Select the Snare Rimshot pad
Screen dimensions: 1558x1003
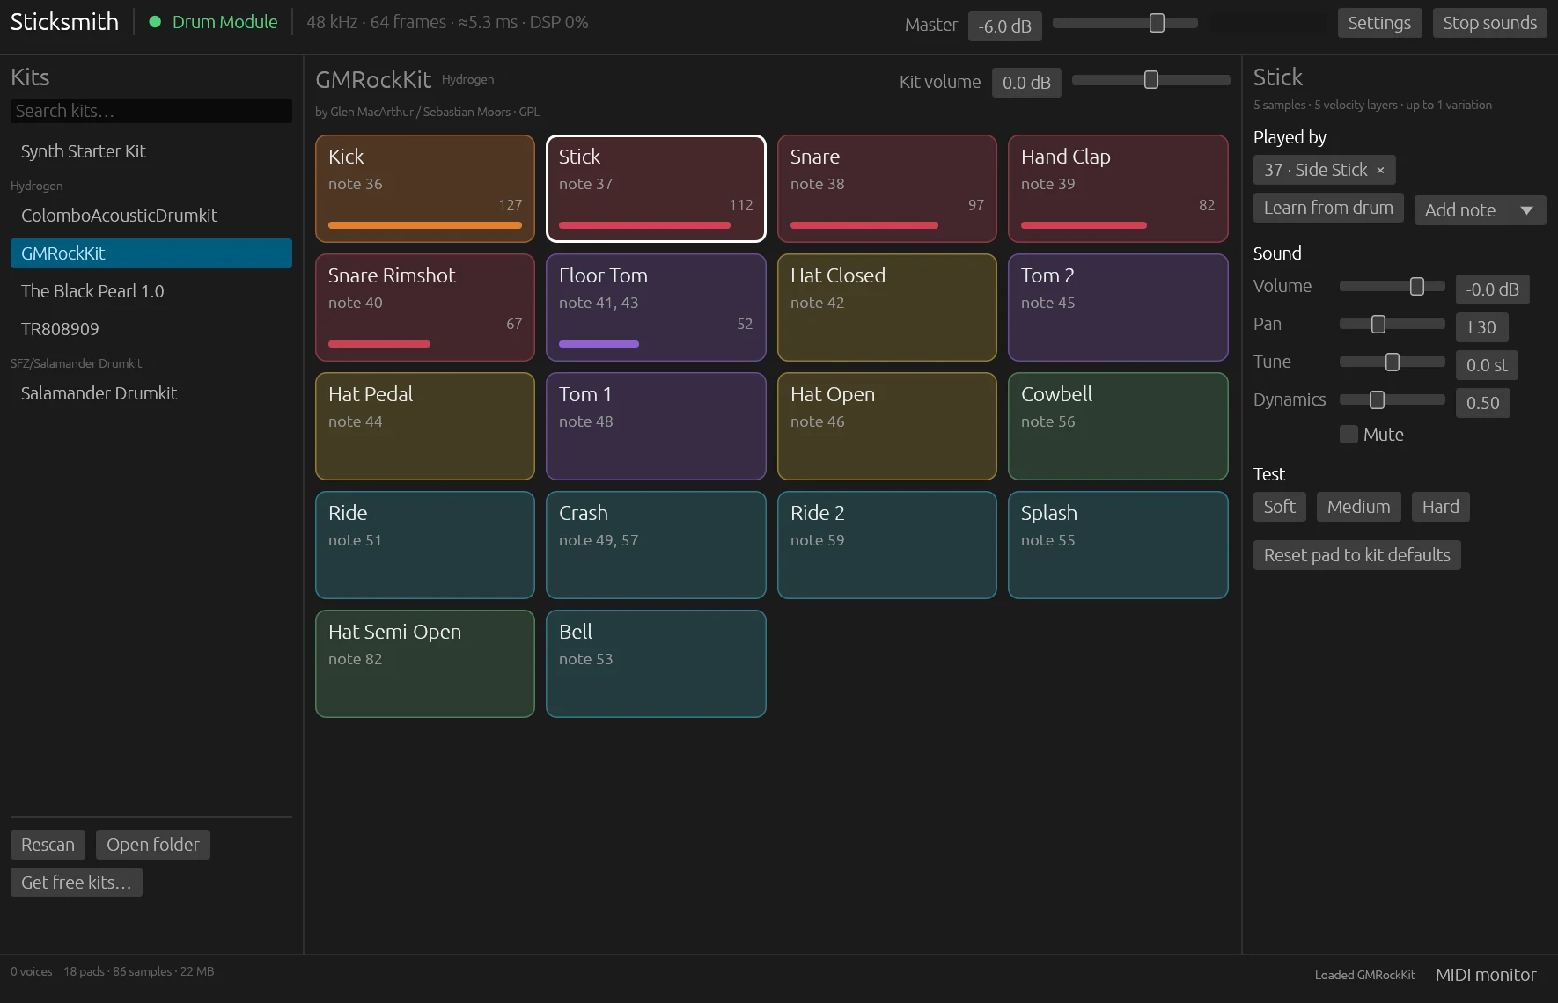click(x=425, y=307)
